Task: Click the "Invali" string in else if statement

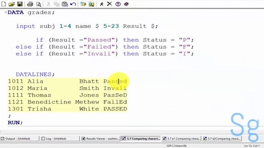Action: [x=99, y=54]
